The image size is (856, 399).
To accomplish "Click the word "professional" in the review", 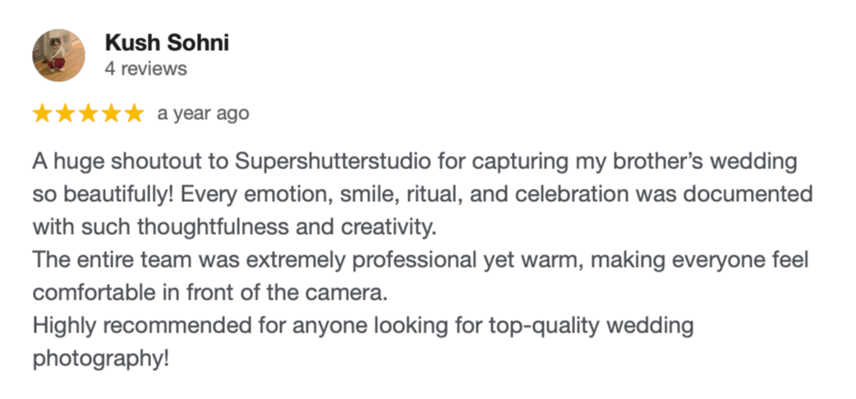I will (x=415, y=260).
